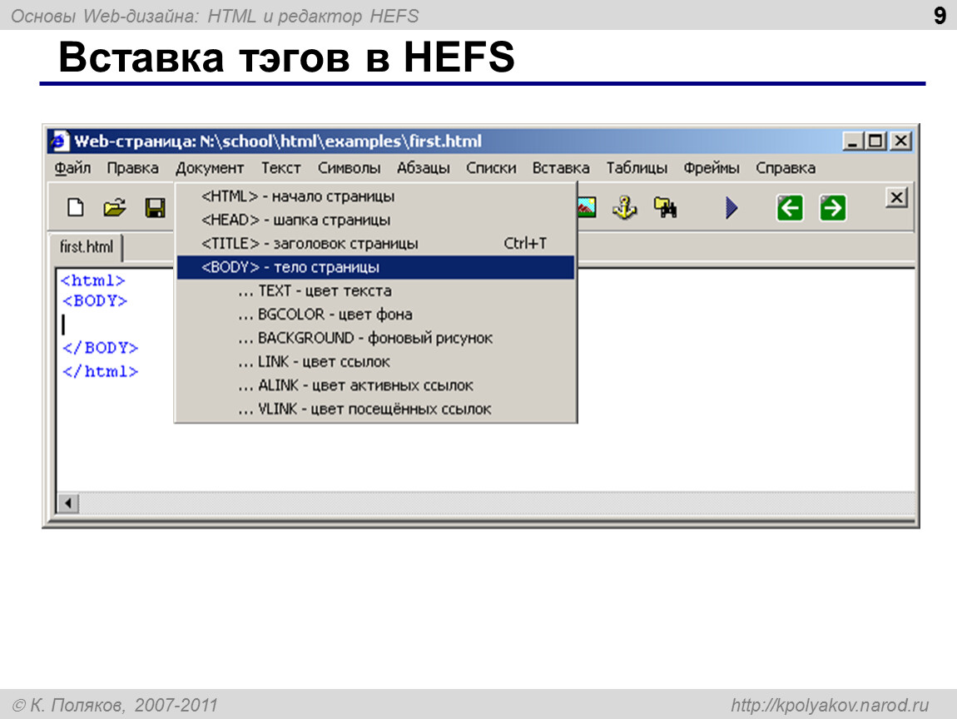The width and height of the screenshot is (957, 719).
Task: Click the </BODY> closing tag line
Action: [100, 348]
